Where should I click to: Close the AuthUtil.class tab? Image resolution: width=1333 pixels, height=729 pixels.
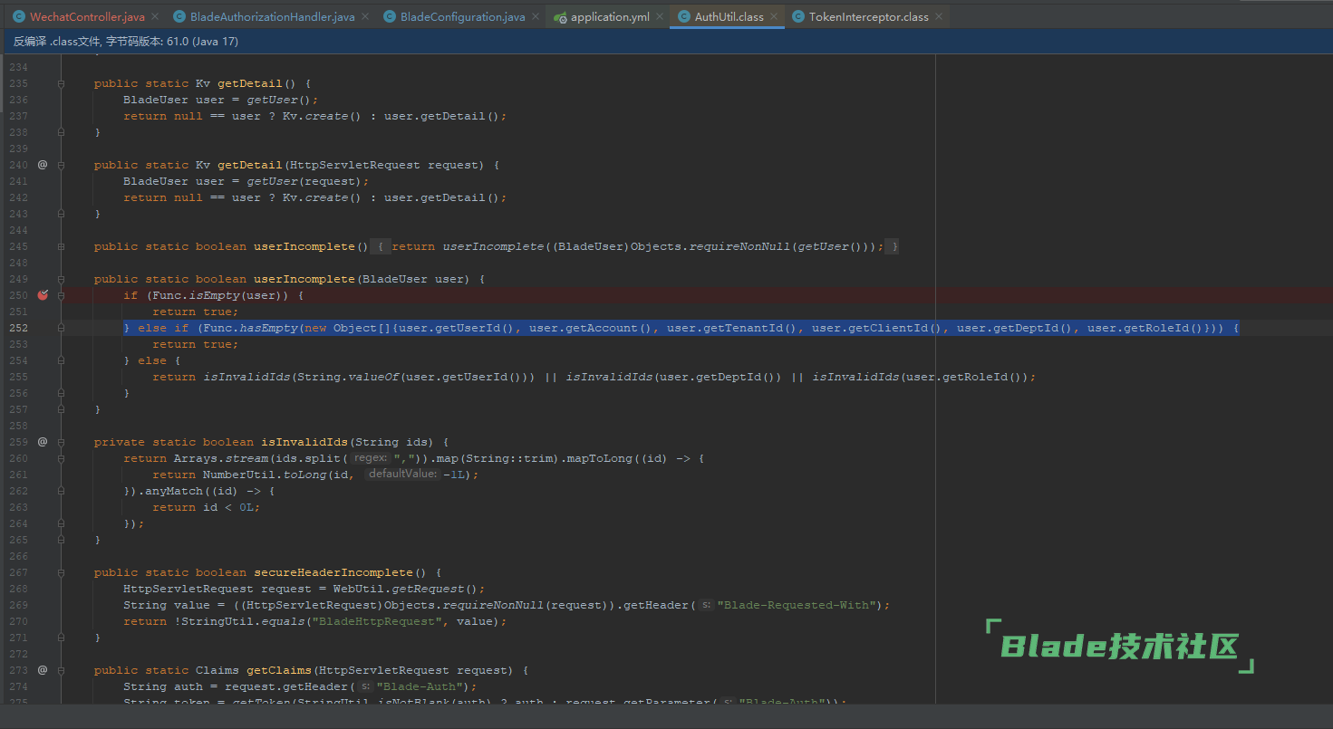click(x=775, y=17)
